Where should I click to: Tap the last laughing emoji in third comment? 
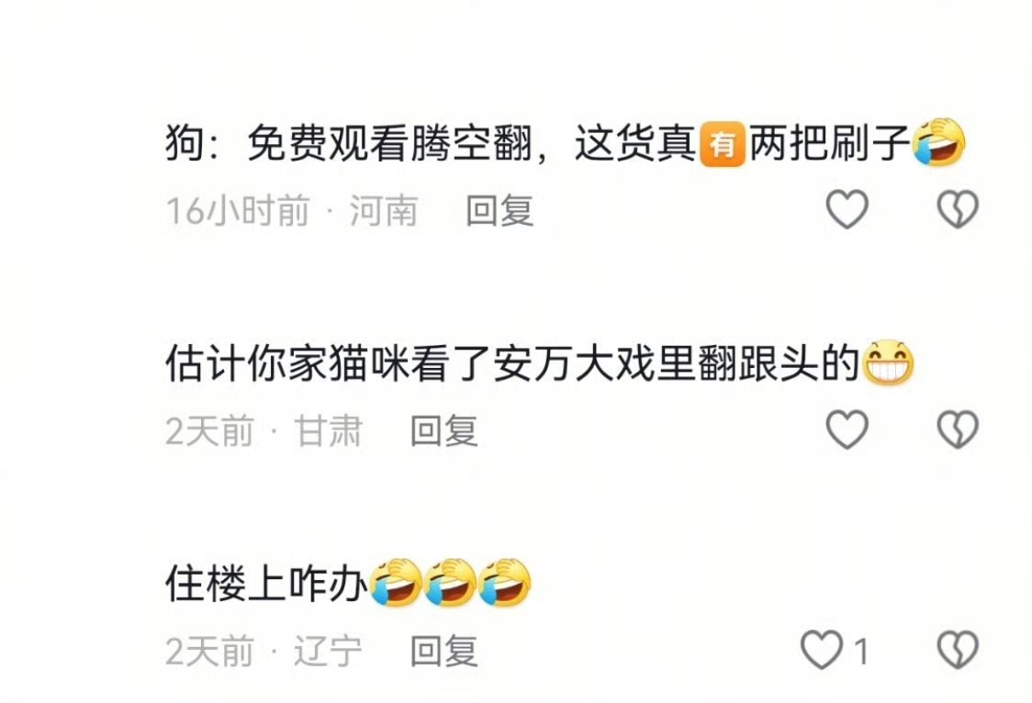click(x=504, y=583)
